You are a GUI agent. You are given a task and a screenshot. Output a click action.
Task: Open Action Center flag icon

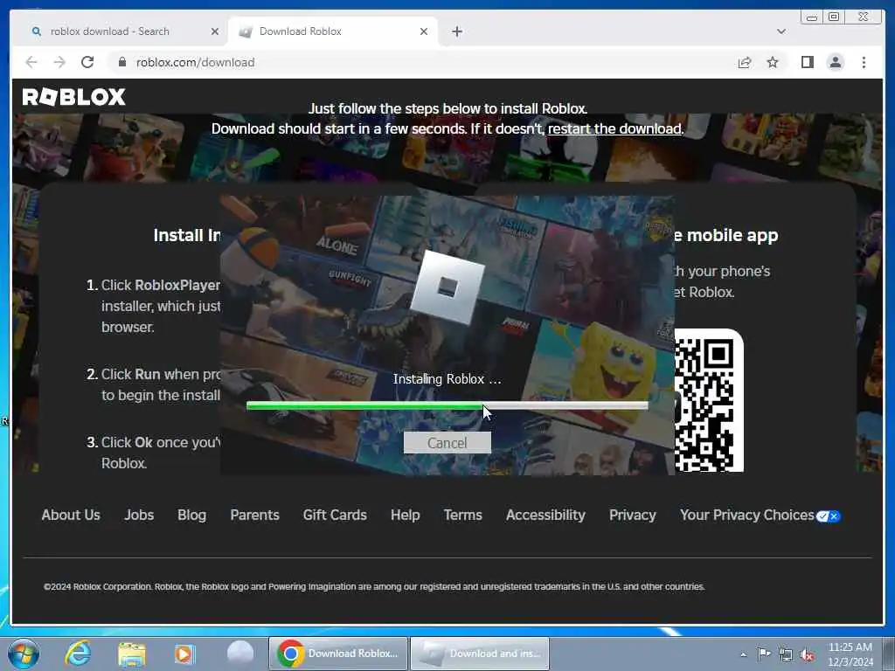[764, 654]
